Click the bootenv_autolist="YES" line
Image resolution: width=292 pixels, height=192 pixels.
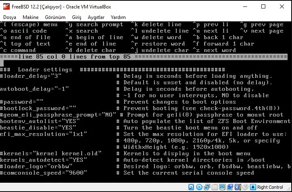[40, 121]
